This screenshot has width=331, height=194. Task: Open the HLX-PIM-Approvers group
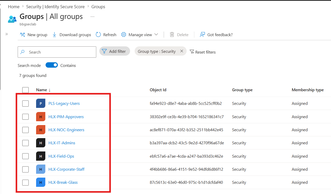pyautogui.click(x=66, y=117)
